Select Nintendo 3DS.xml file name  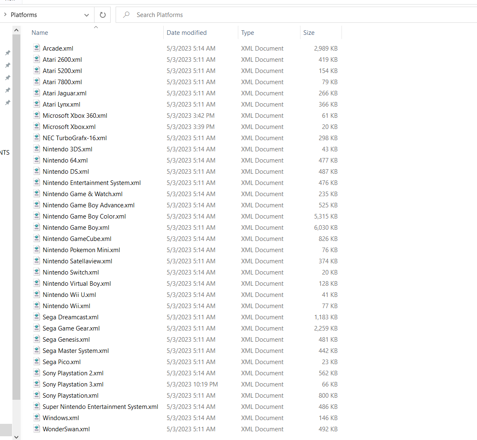68,149
